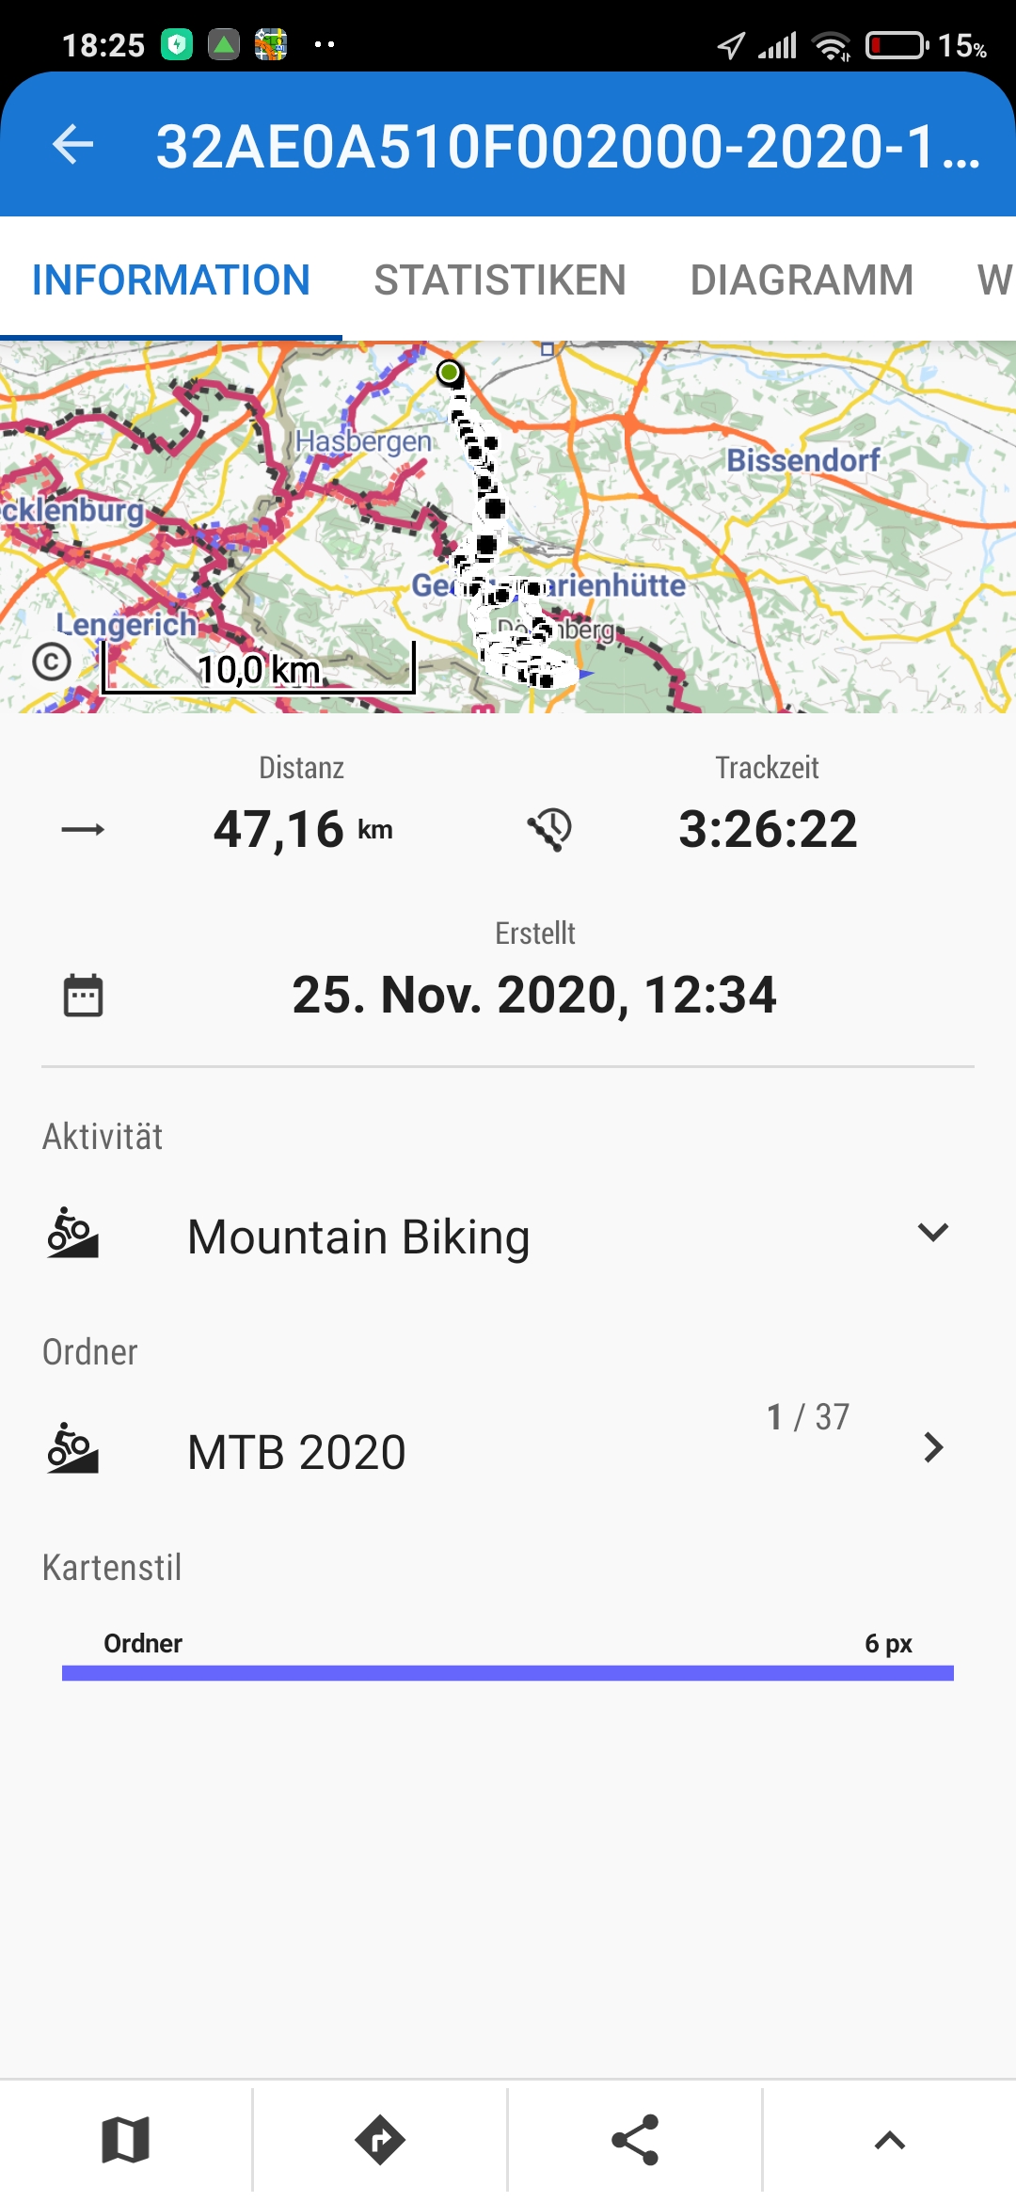Tap the share icon
This screenshot has width=1016, height=2202.
635,2140
